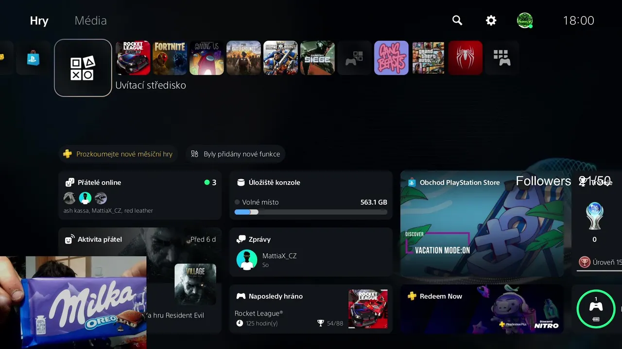Open the user profile avatar

point(525,20)
